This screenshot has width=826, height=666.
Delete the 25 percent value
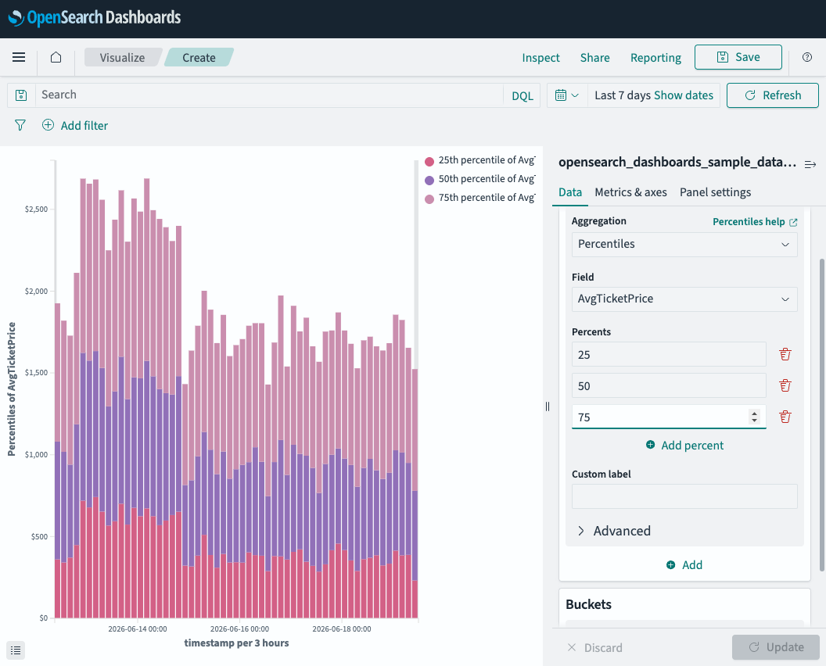click(x=785, y=354)
